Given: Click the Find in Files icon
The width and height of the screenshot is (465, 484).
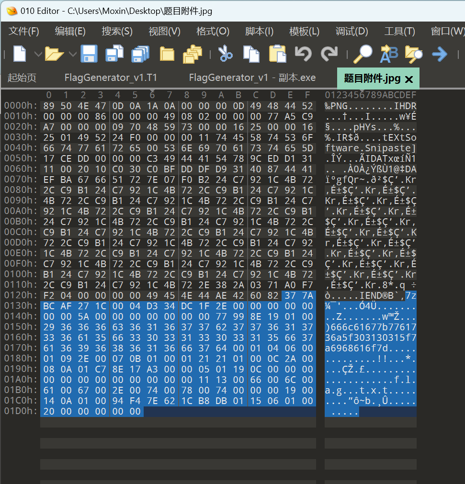Looking at the screenshot, I should click(x=414, y=54).
